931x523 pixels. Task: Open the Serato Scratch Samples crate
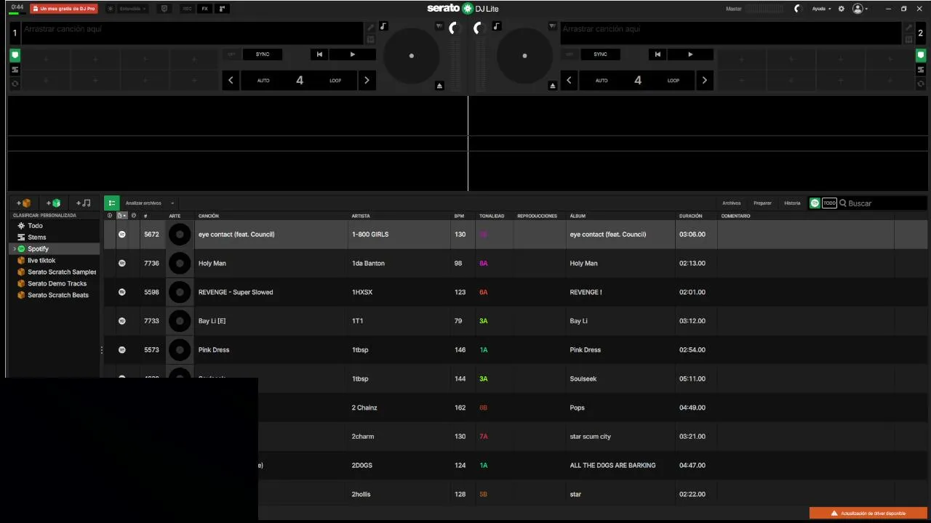61,272
